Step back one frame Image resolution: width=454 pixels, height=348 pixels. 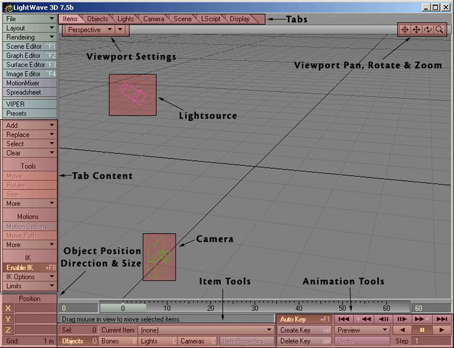(x=383, y=319)
